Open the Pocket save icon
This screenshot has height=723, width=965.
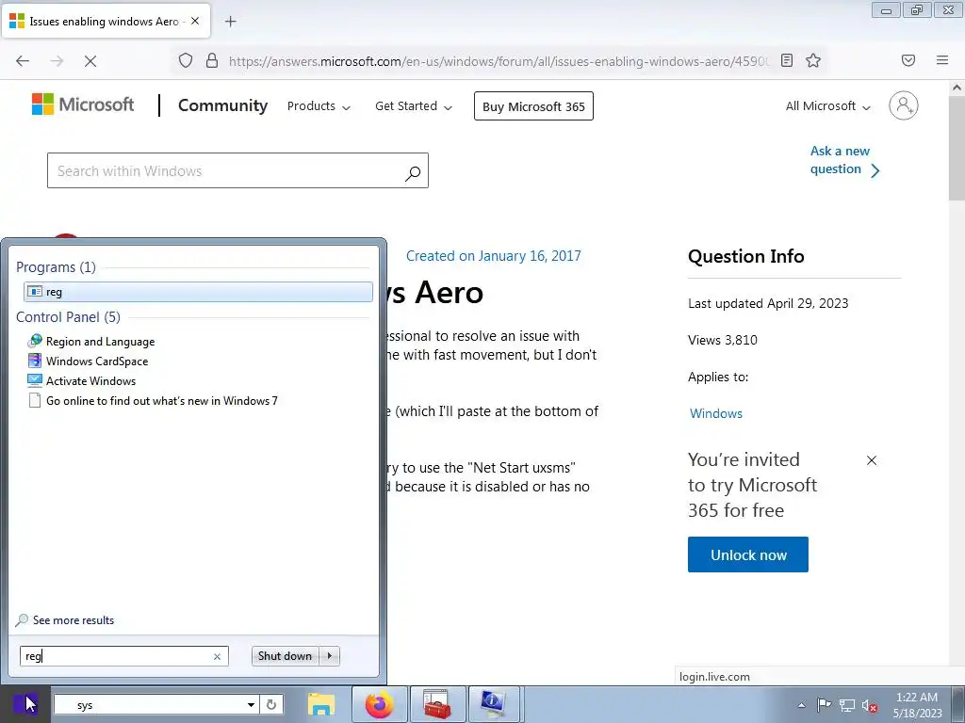pos(908,60)
